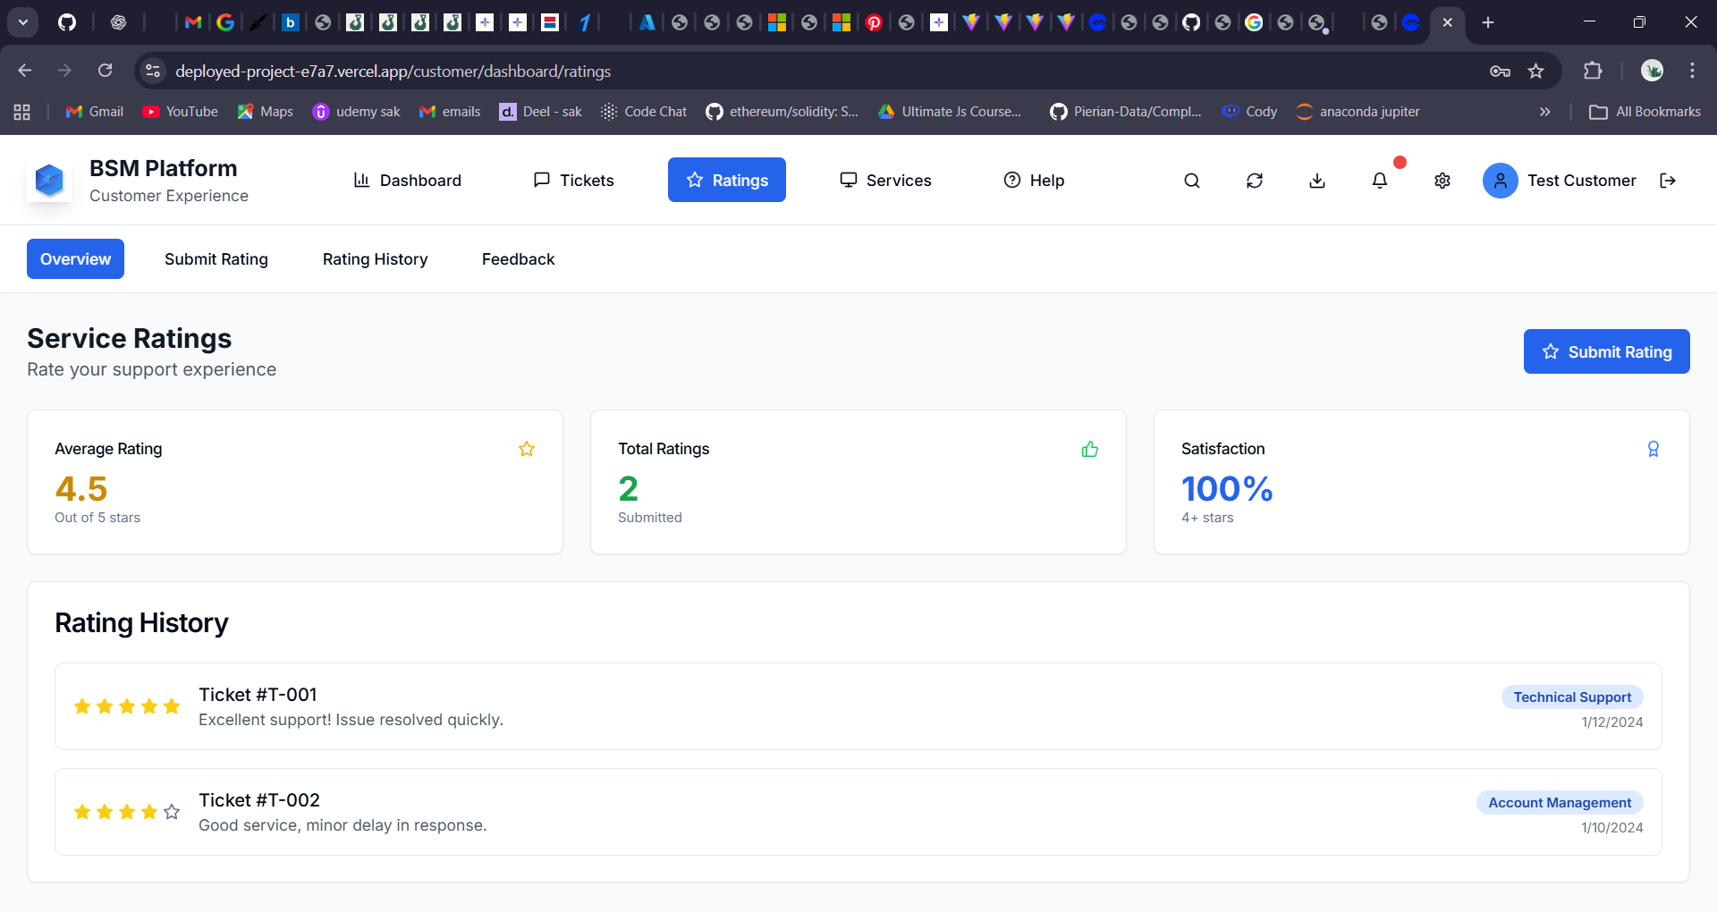Click the browser back arrow
The image size is (1717, 912).
[25, 71]
